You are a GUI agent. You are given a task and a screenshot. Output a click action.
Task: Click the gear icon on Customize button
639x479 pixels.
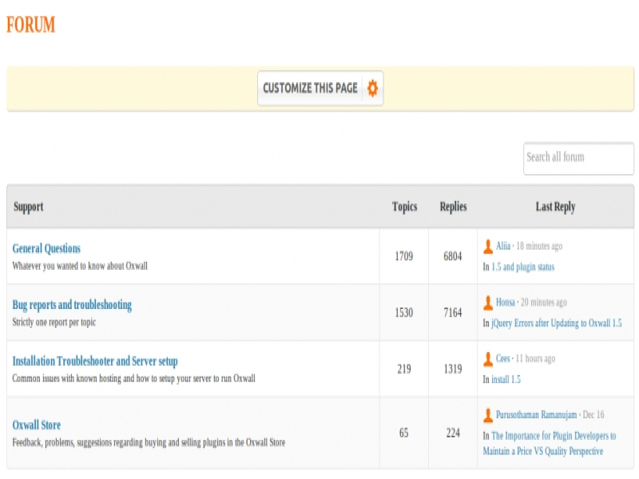click(x=372, y=88)
